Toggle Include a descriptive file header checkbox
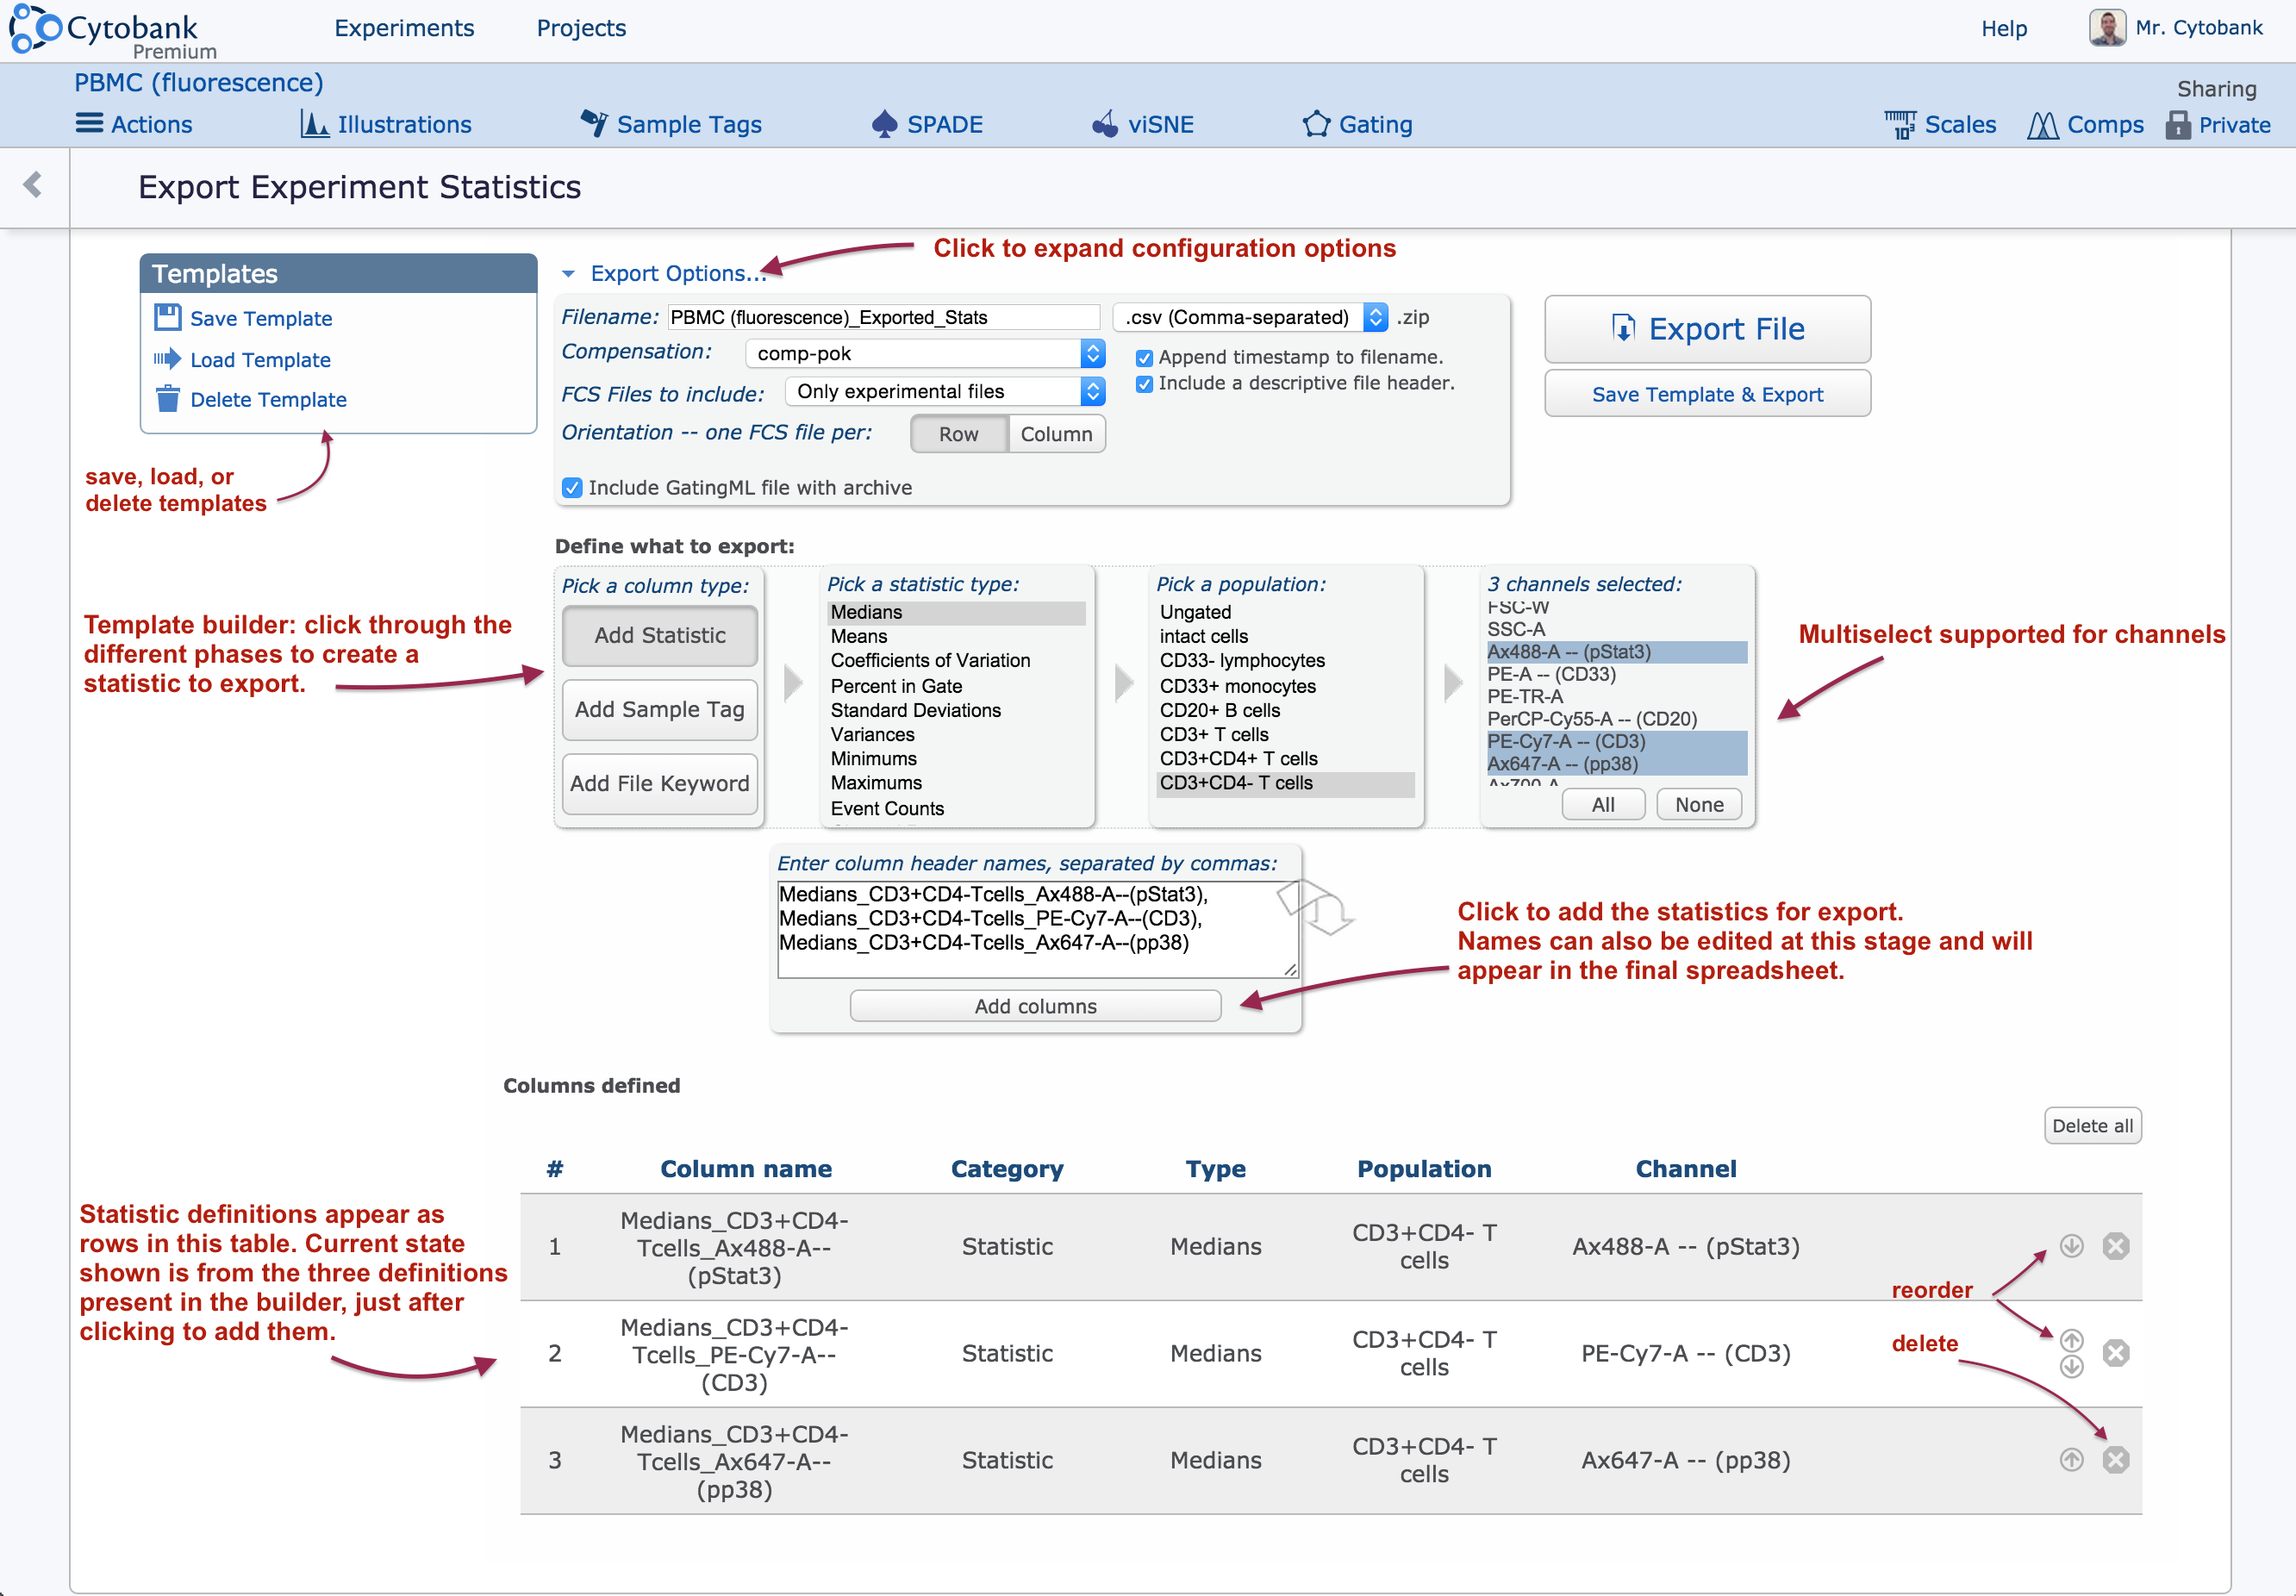Screen dimensions: 2296x1596 click(1145, 383)
